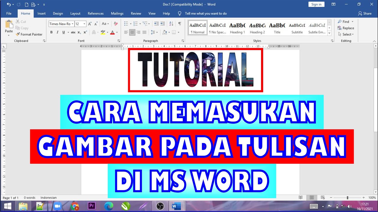Open the References tab

click(x=96, y=14)
